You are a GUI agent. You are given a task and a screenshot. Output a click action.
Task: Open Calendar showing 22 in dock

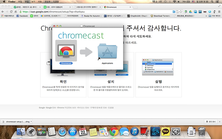pyautogui.click(x=83, y=132)
